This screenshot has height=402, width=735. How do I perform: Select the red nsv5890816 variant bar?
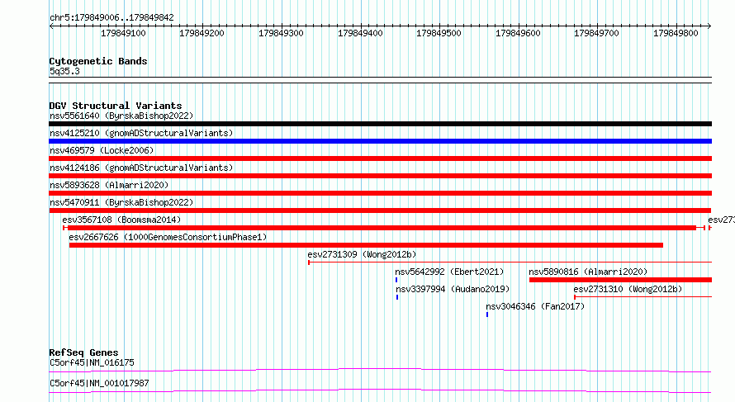(x=621, y=280)
